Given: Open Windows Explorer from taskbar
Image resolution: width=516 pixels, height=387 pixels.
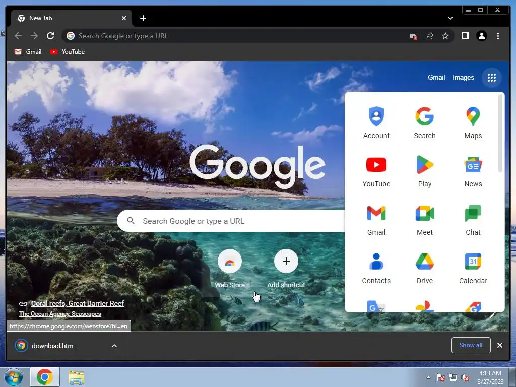Looking at the screenshot, I should [76, 377].
